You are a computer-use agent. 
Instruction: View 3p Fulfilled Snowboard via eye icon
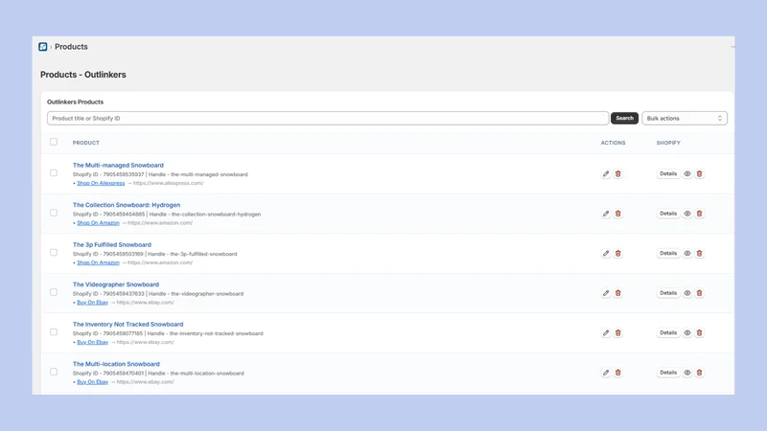687,254
